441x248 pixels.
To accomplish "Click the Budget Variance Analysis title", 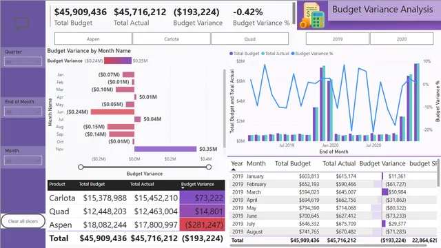I will [x=382, y=9].
